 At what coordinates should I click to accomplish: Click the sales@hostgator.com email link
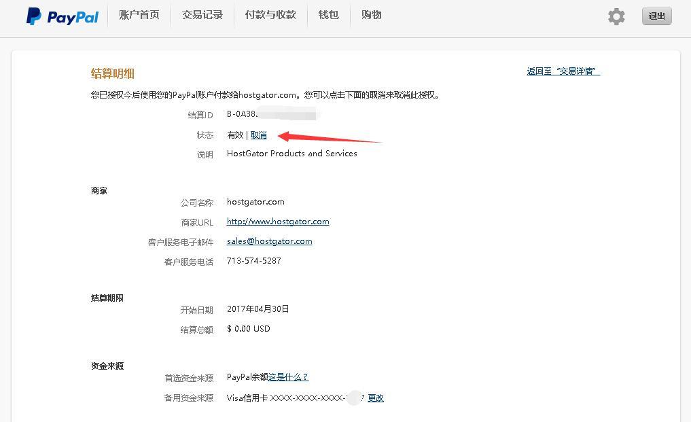[269, 241]
